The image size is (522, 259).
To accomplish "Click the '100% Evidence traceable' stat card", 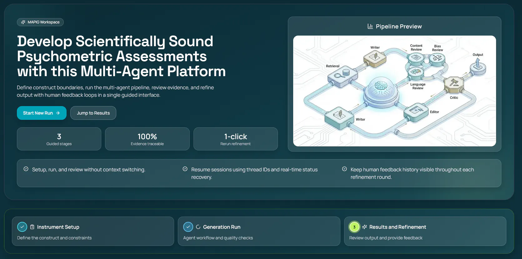I will [x=147, y=139].
